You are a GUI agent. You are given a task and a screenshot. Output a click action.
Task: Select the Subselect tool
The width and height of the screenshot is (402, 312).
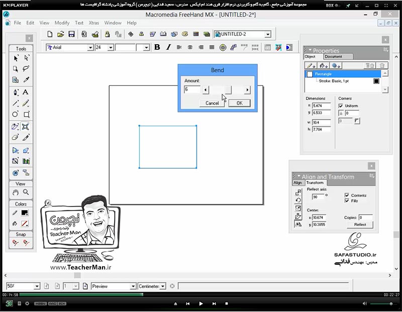pyautogui.click(x=26, y=58)
